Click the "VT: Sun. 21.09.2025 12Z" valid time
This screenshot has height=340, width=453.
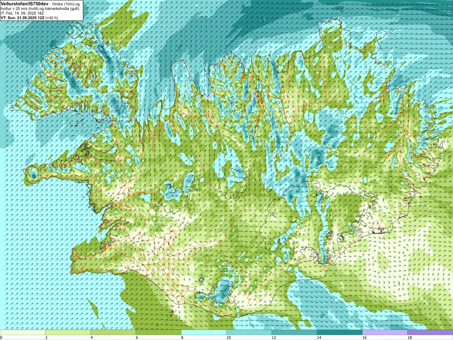(x=22, y=18)
